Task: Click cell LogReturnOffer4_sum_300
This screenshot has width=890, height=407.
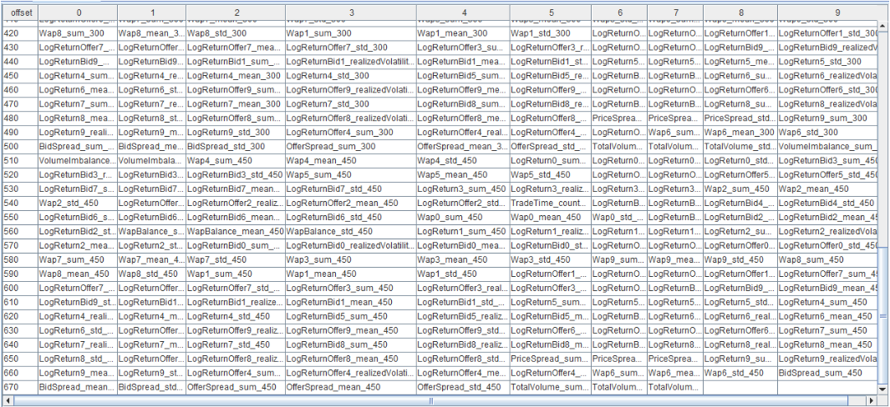Action: (x=350, y=132)
